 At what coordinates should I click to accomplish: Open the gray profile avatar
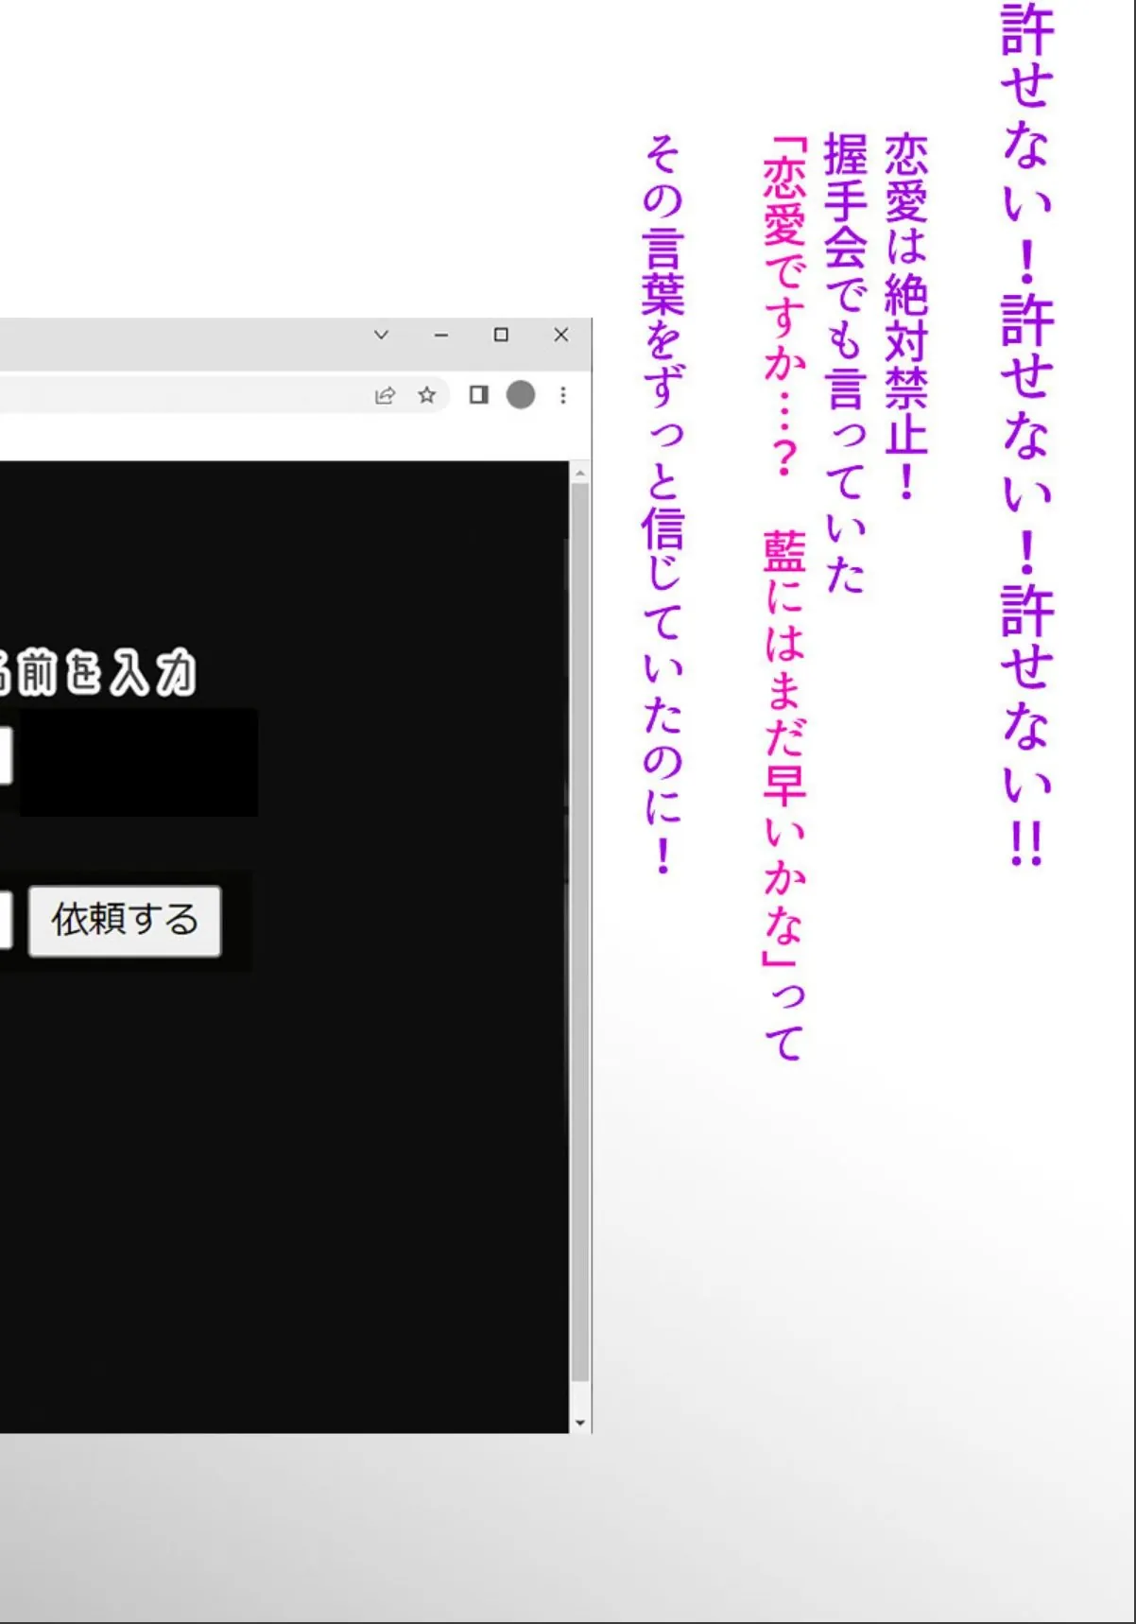coord(521,395)
